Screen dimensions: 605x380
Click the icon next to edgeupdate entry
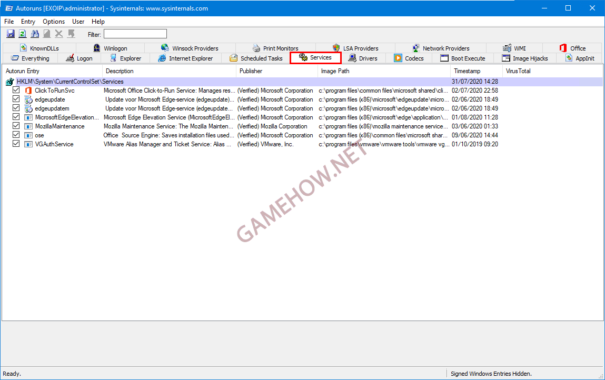[x=28, y=99]
